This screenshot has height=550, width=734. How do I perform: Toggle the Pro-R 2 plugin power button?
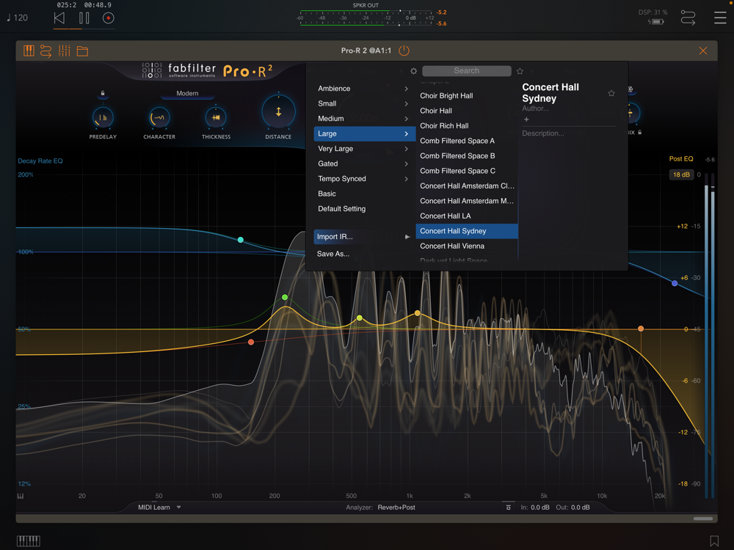tap(404, 51)
